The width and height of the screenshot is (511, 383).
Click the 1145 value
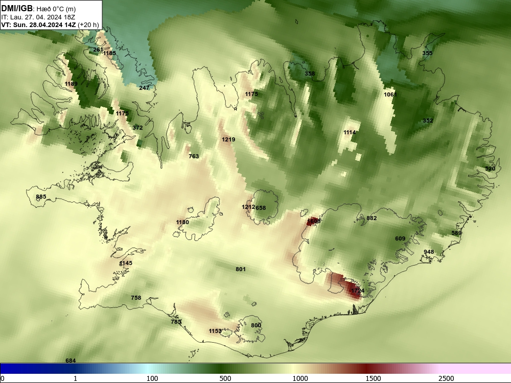(126, 263)
